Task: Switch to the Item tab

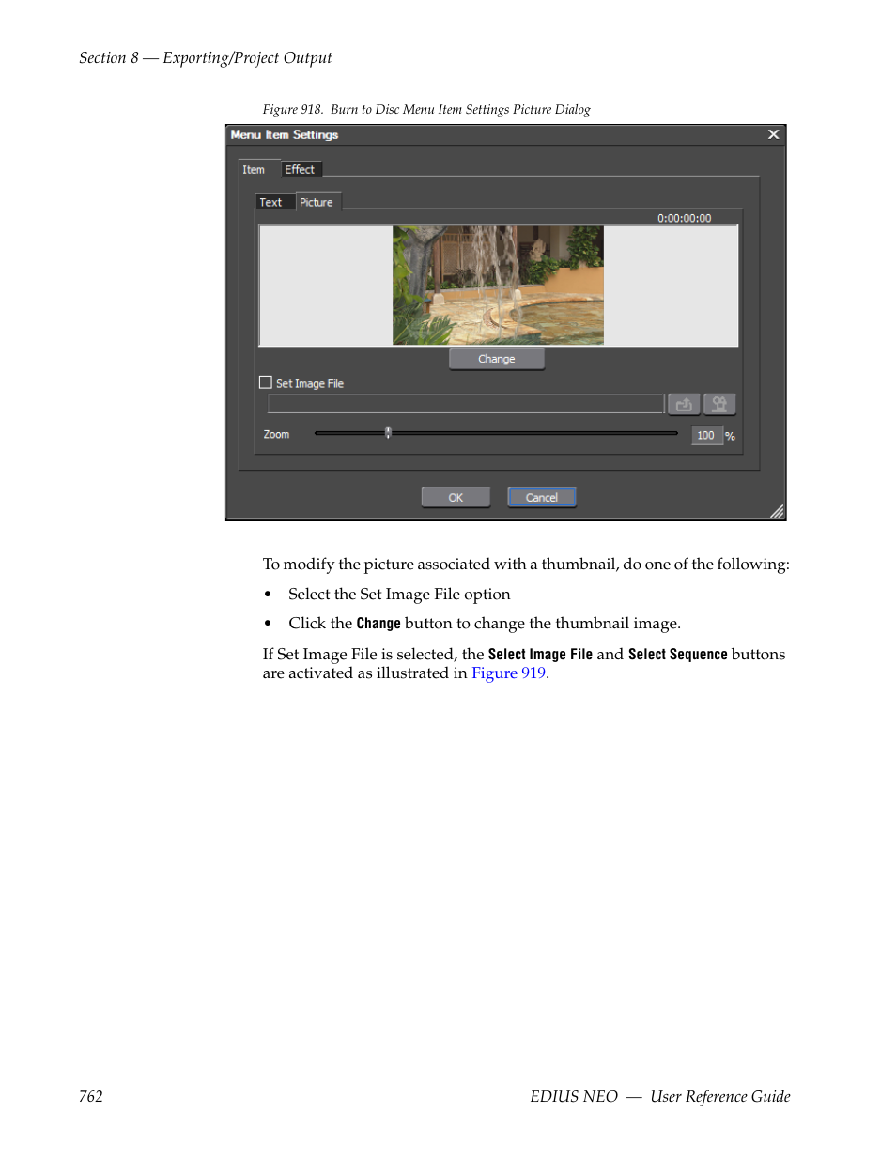Action: [254, 169]
